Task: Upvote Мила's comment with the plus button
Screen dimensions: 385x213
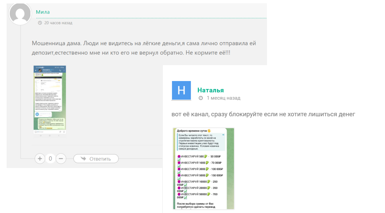Action: 40,159
